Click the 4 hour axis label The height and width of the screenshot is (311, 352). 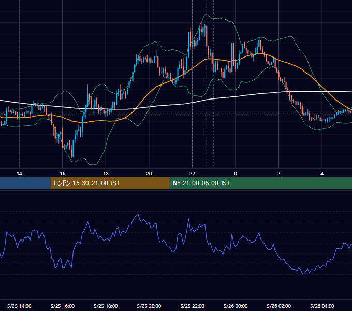pyautogui.click(x=322, y=174)
